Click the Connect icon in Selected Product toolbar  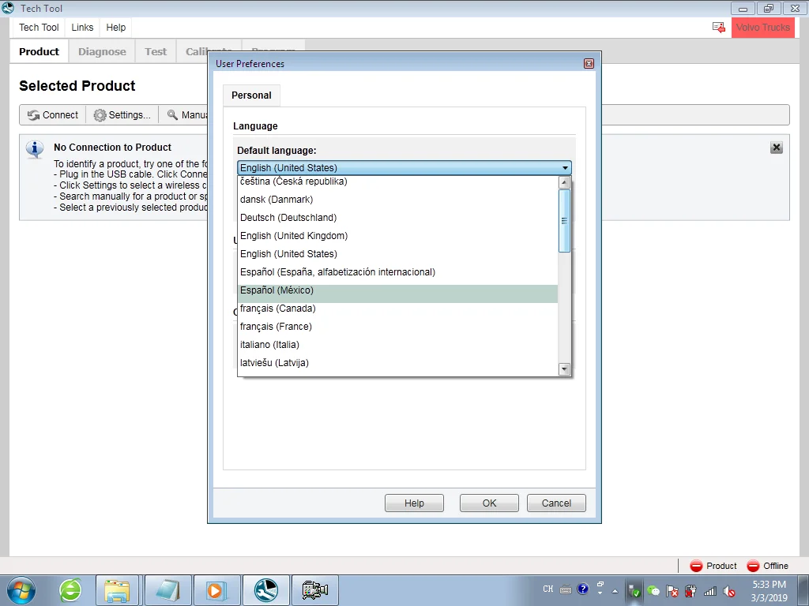click(x=33, y=115)
